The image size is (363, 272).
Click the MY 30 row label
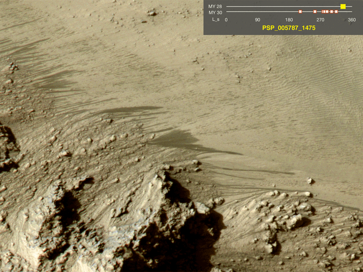(x=215, y=12)
